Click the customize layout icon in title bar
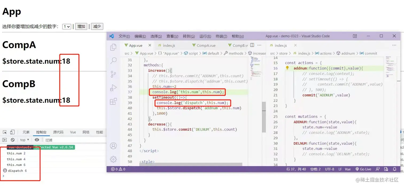This screenshot has width=404, height=188. pos(355,36)
